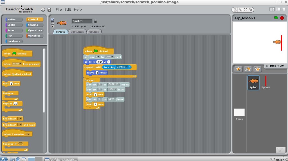Open the Motion blocks category
Screen dimensions: 288x161
[14, 19]
